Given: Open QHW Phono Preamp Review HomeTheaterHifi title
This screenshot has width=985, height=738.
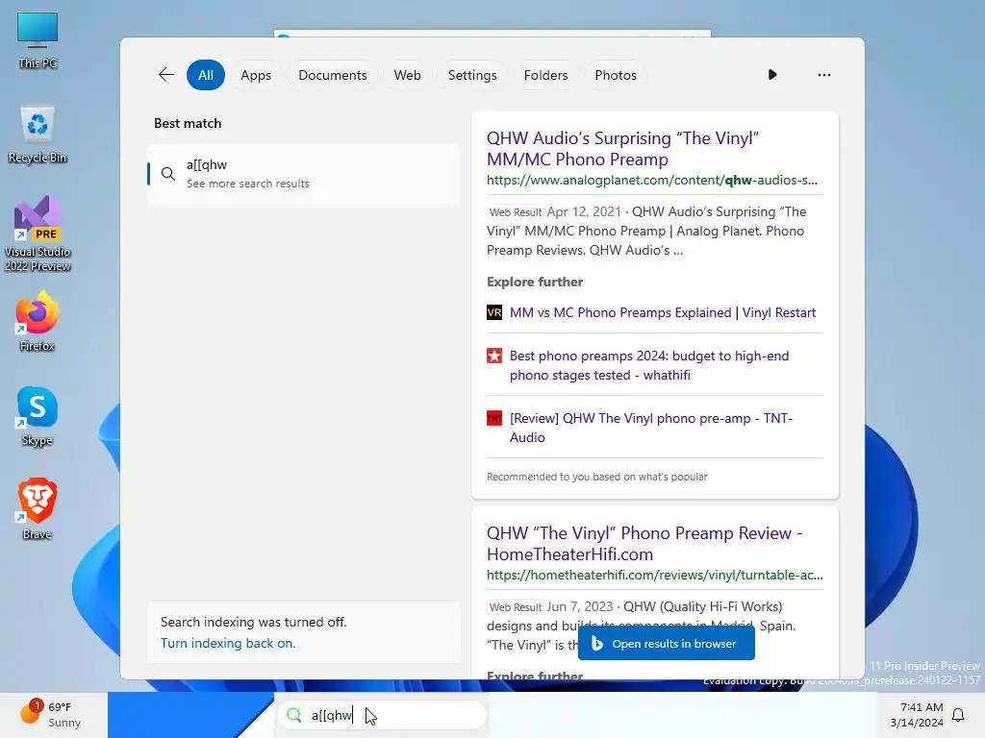Looking at the screenshot, I should (x=644, y=544).
